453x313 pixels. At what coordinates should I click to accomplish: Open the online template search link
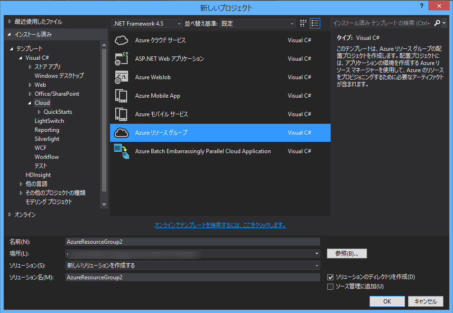(221, 225)
